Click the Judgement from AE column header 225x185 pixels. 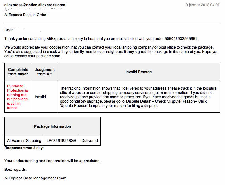tap(45, 72)
